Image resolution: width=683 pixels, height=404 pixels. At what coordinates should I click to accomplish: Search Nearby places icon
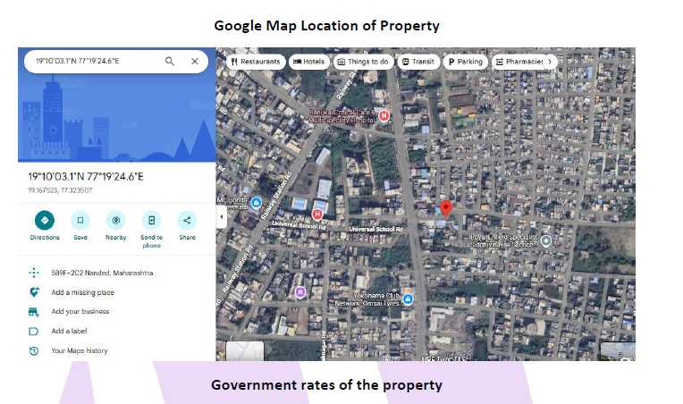click(x=116, y=220)
